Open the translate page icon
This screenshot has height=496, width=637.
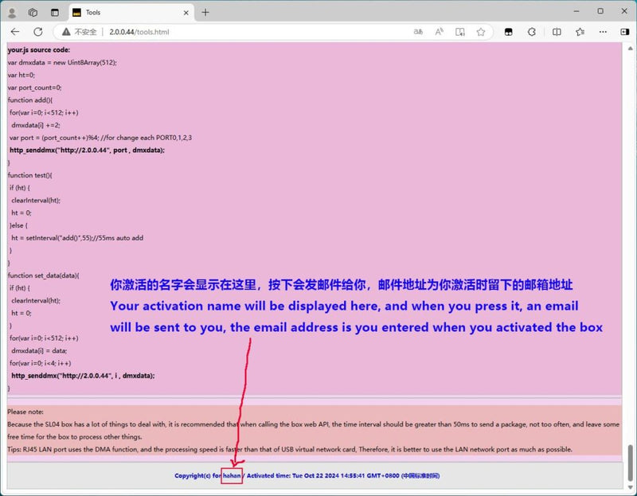[418, 32]
